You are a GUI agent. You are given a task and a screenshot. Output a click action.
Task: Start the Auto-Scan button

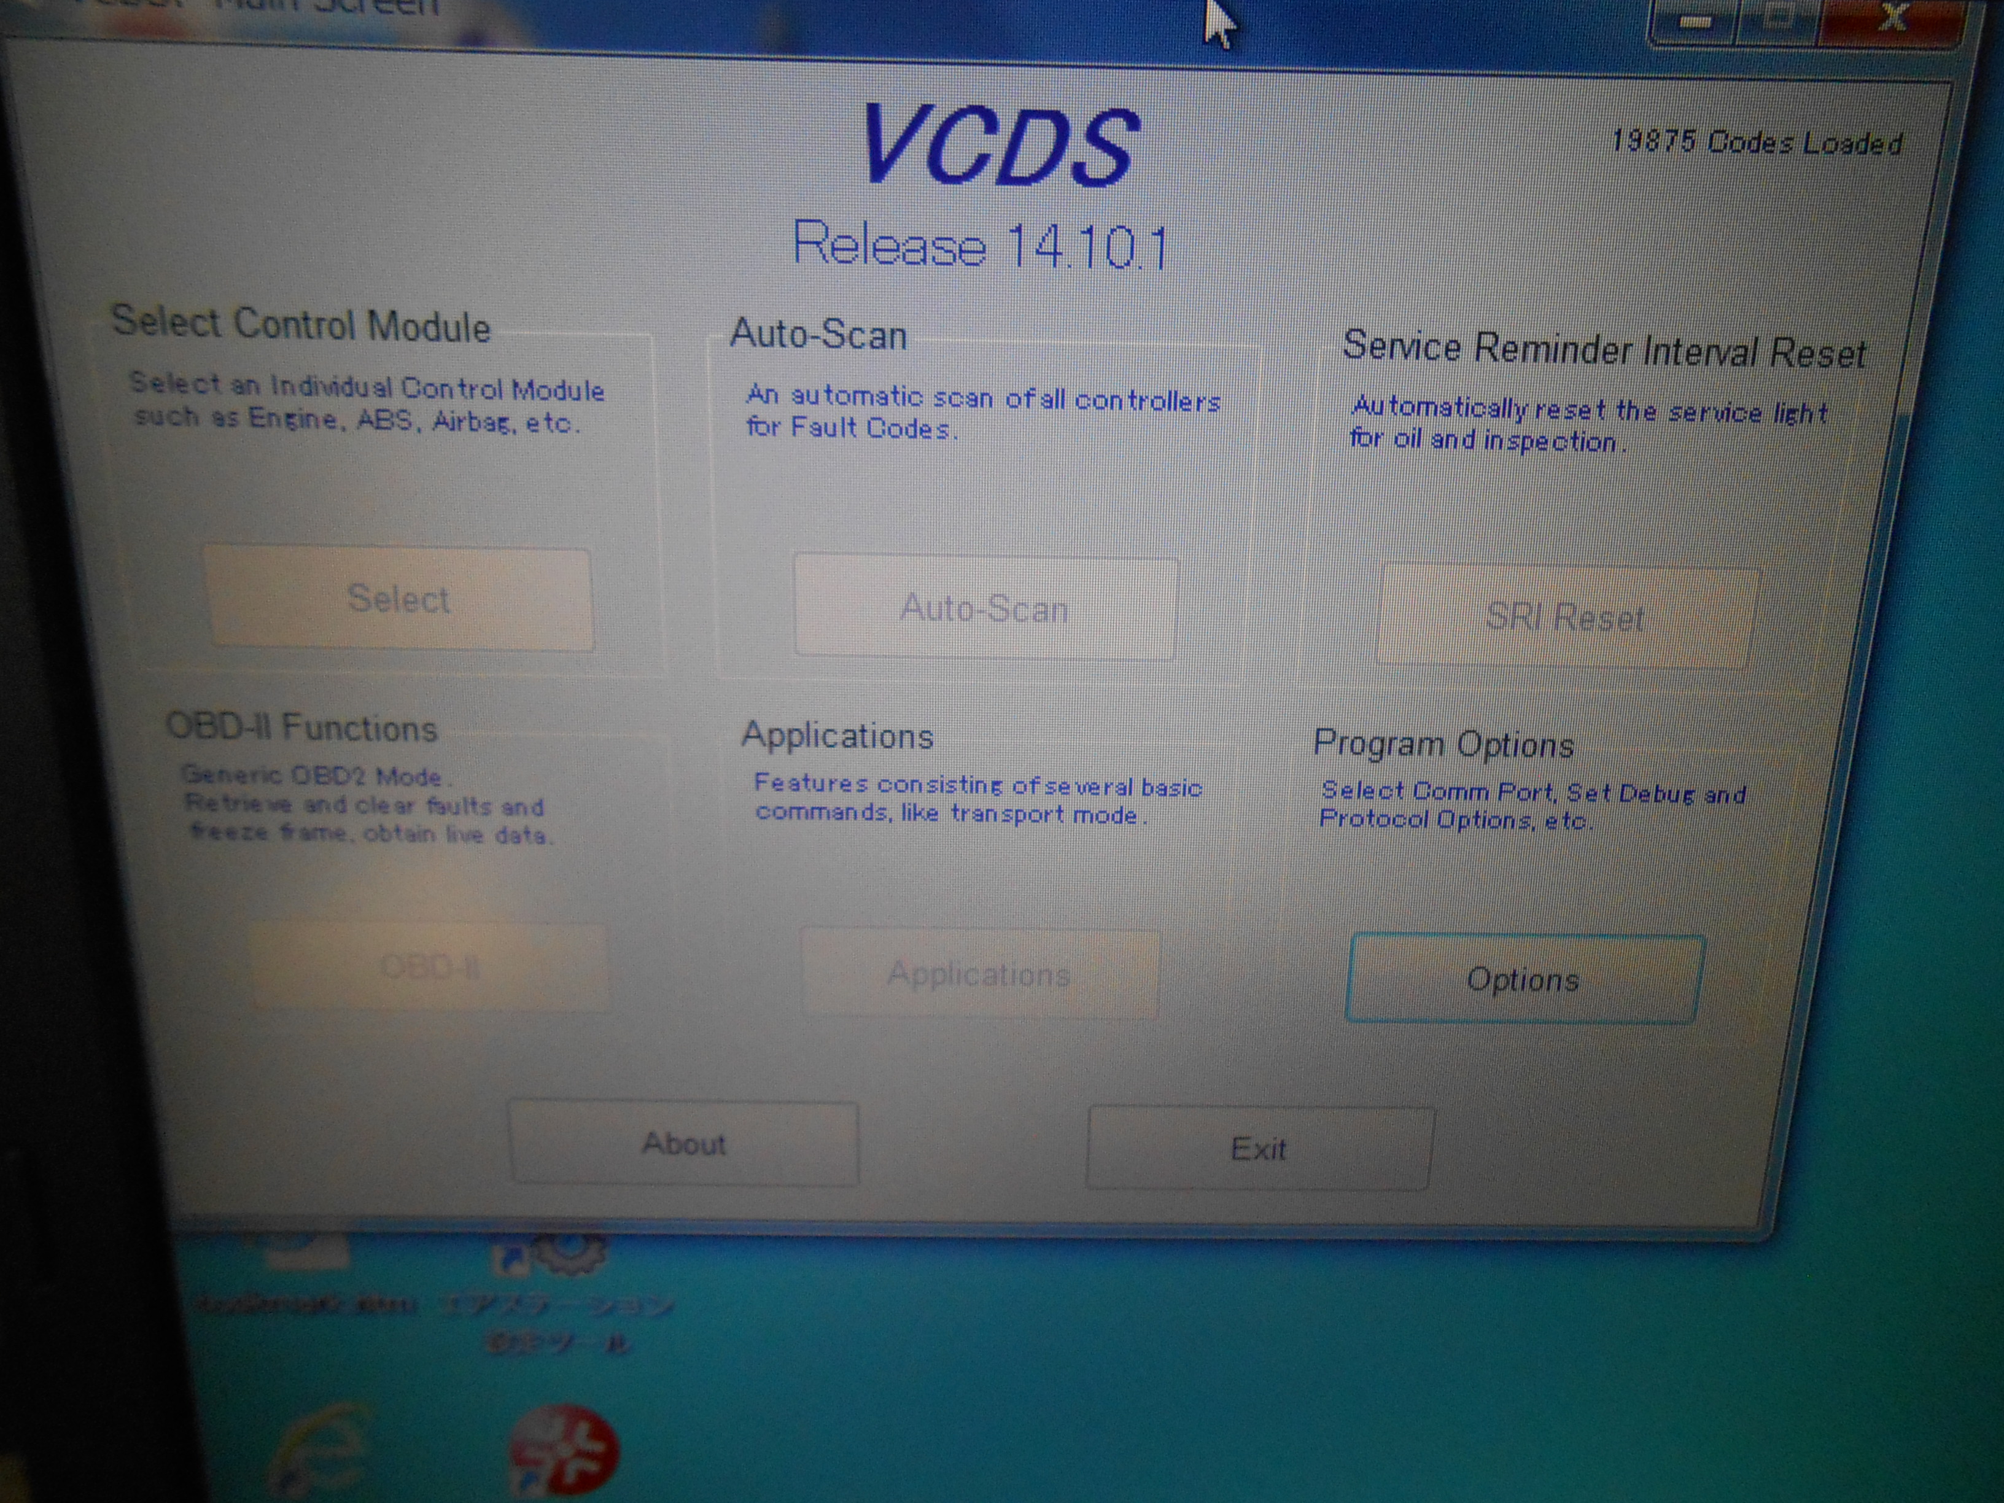(985, 607)
